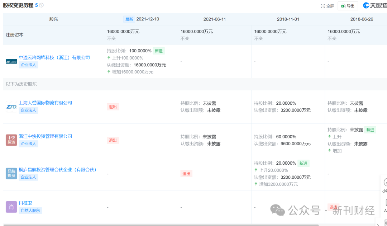Click the 股东 column header
Image resolution: width=387 pixels, height=226 pixels.
[x=53, y=19]
